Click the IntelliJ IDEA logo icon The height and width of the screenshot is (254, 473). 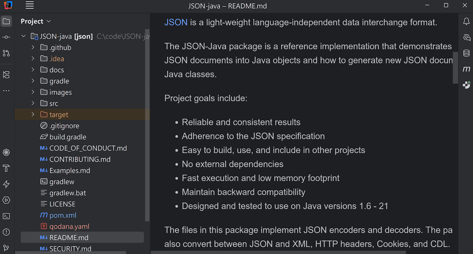point(8,5)
